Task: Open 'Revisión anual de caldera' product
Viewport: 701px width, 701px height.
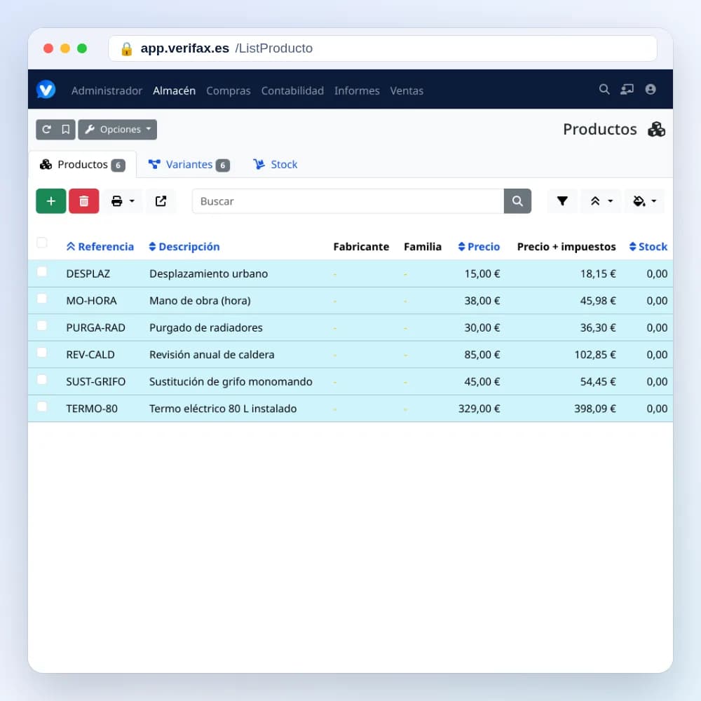Action: [x=212, y=355]
